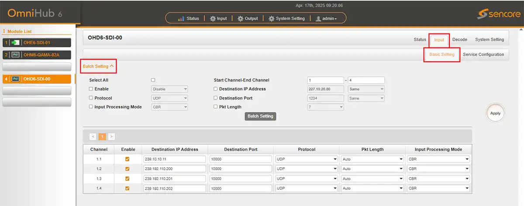
Task: Click Destination Port field for channel 1.3
Action: [x=241, y=179]
